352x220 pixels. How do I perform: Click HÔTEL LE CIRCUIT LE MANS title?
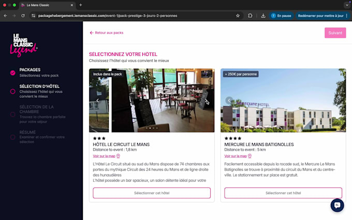coord(121,144)
